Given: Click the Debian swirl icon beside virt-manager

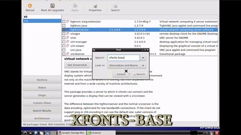Looking at the screenshot, I should coord(68,42).
